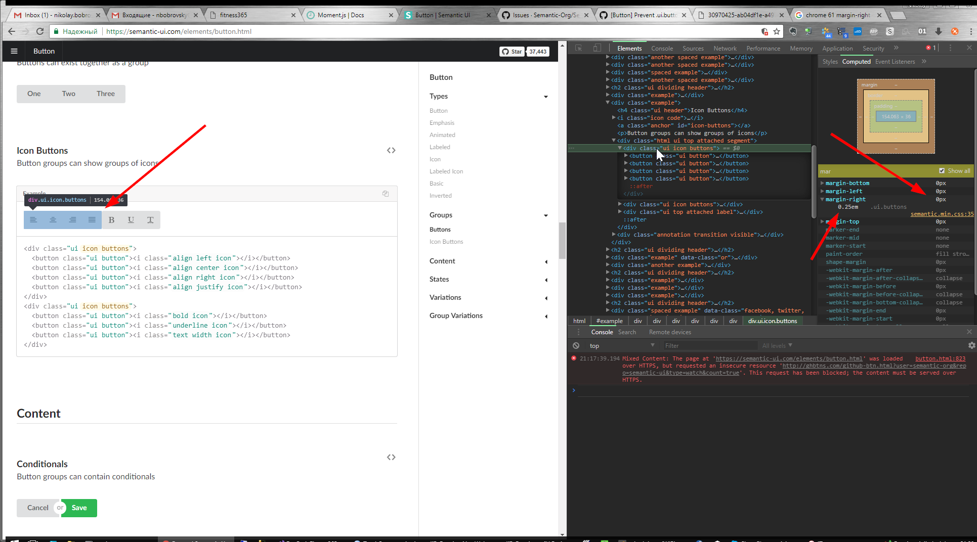The width and height of the screenshot is (977, 542).
Task: Collapse the Types section in the docs sidebar
Action: (545, 96)
